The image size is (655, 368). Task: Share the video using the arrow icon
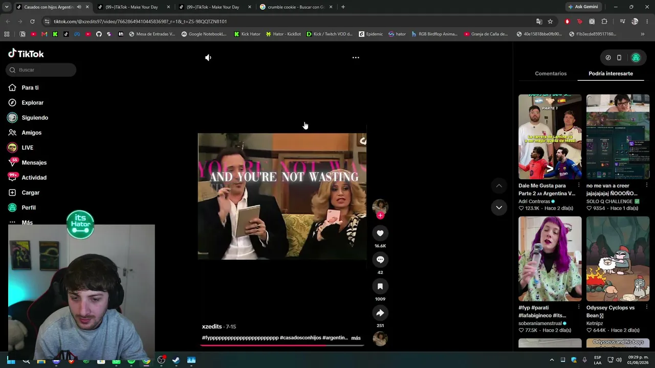pos(380,313)
